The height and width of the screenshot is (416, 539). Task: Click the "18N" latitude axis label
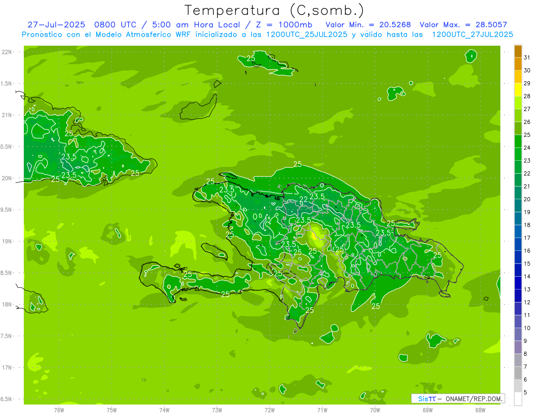click(x=7, y=304)
